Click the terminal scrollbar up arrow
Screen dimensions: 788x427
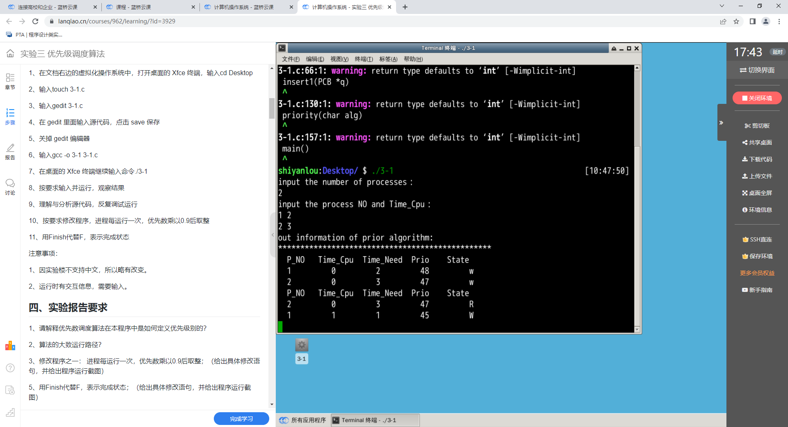tap(637, 68)
